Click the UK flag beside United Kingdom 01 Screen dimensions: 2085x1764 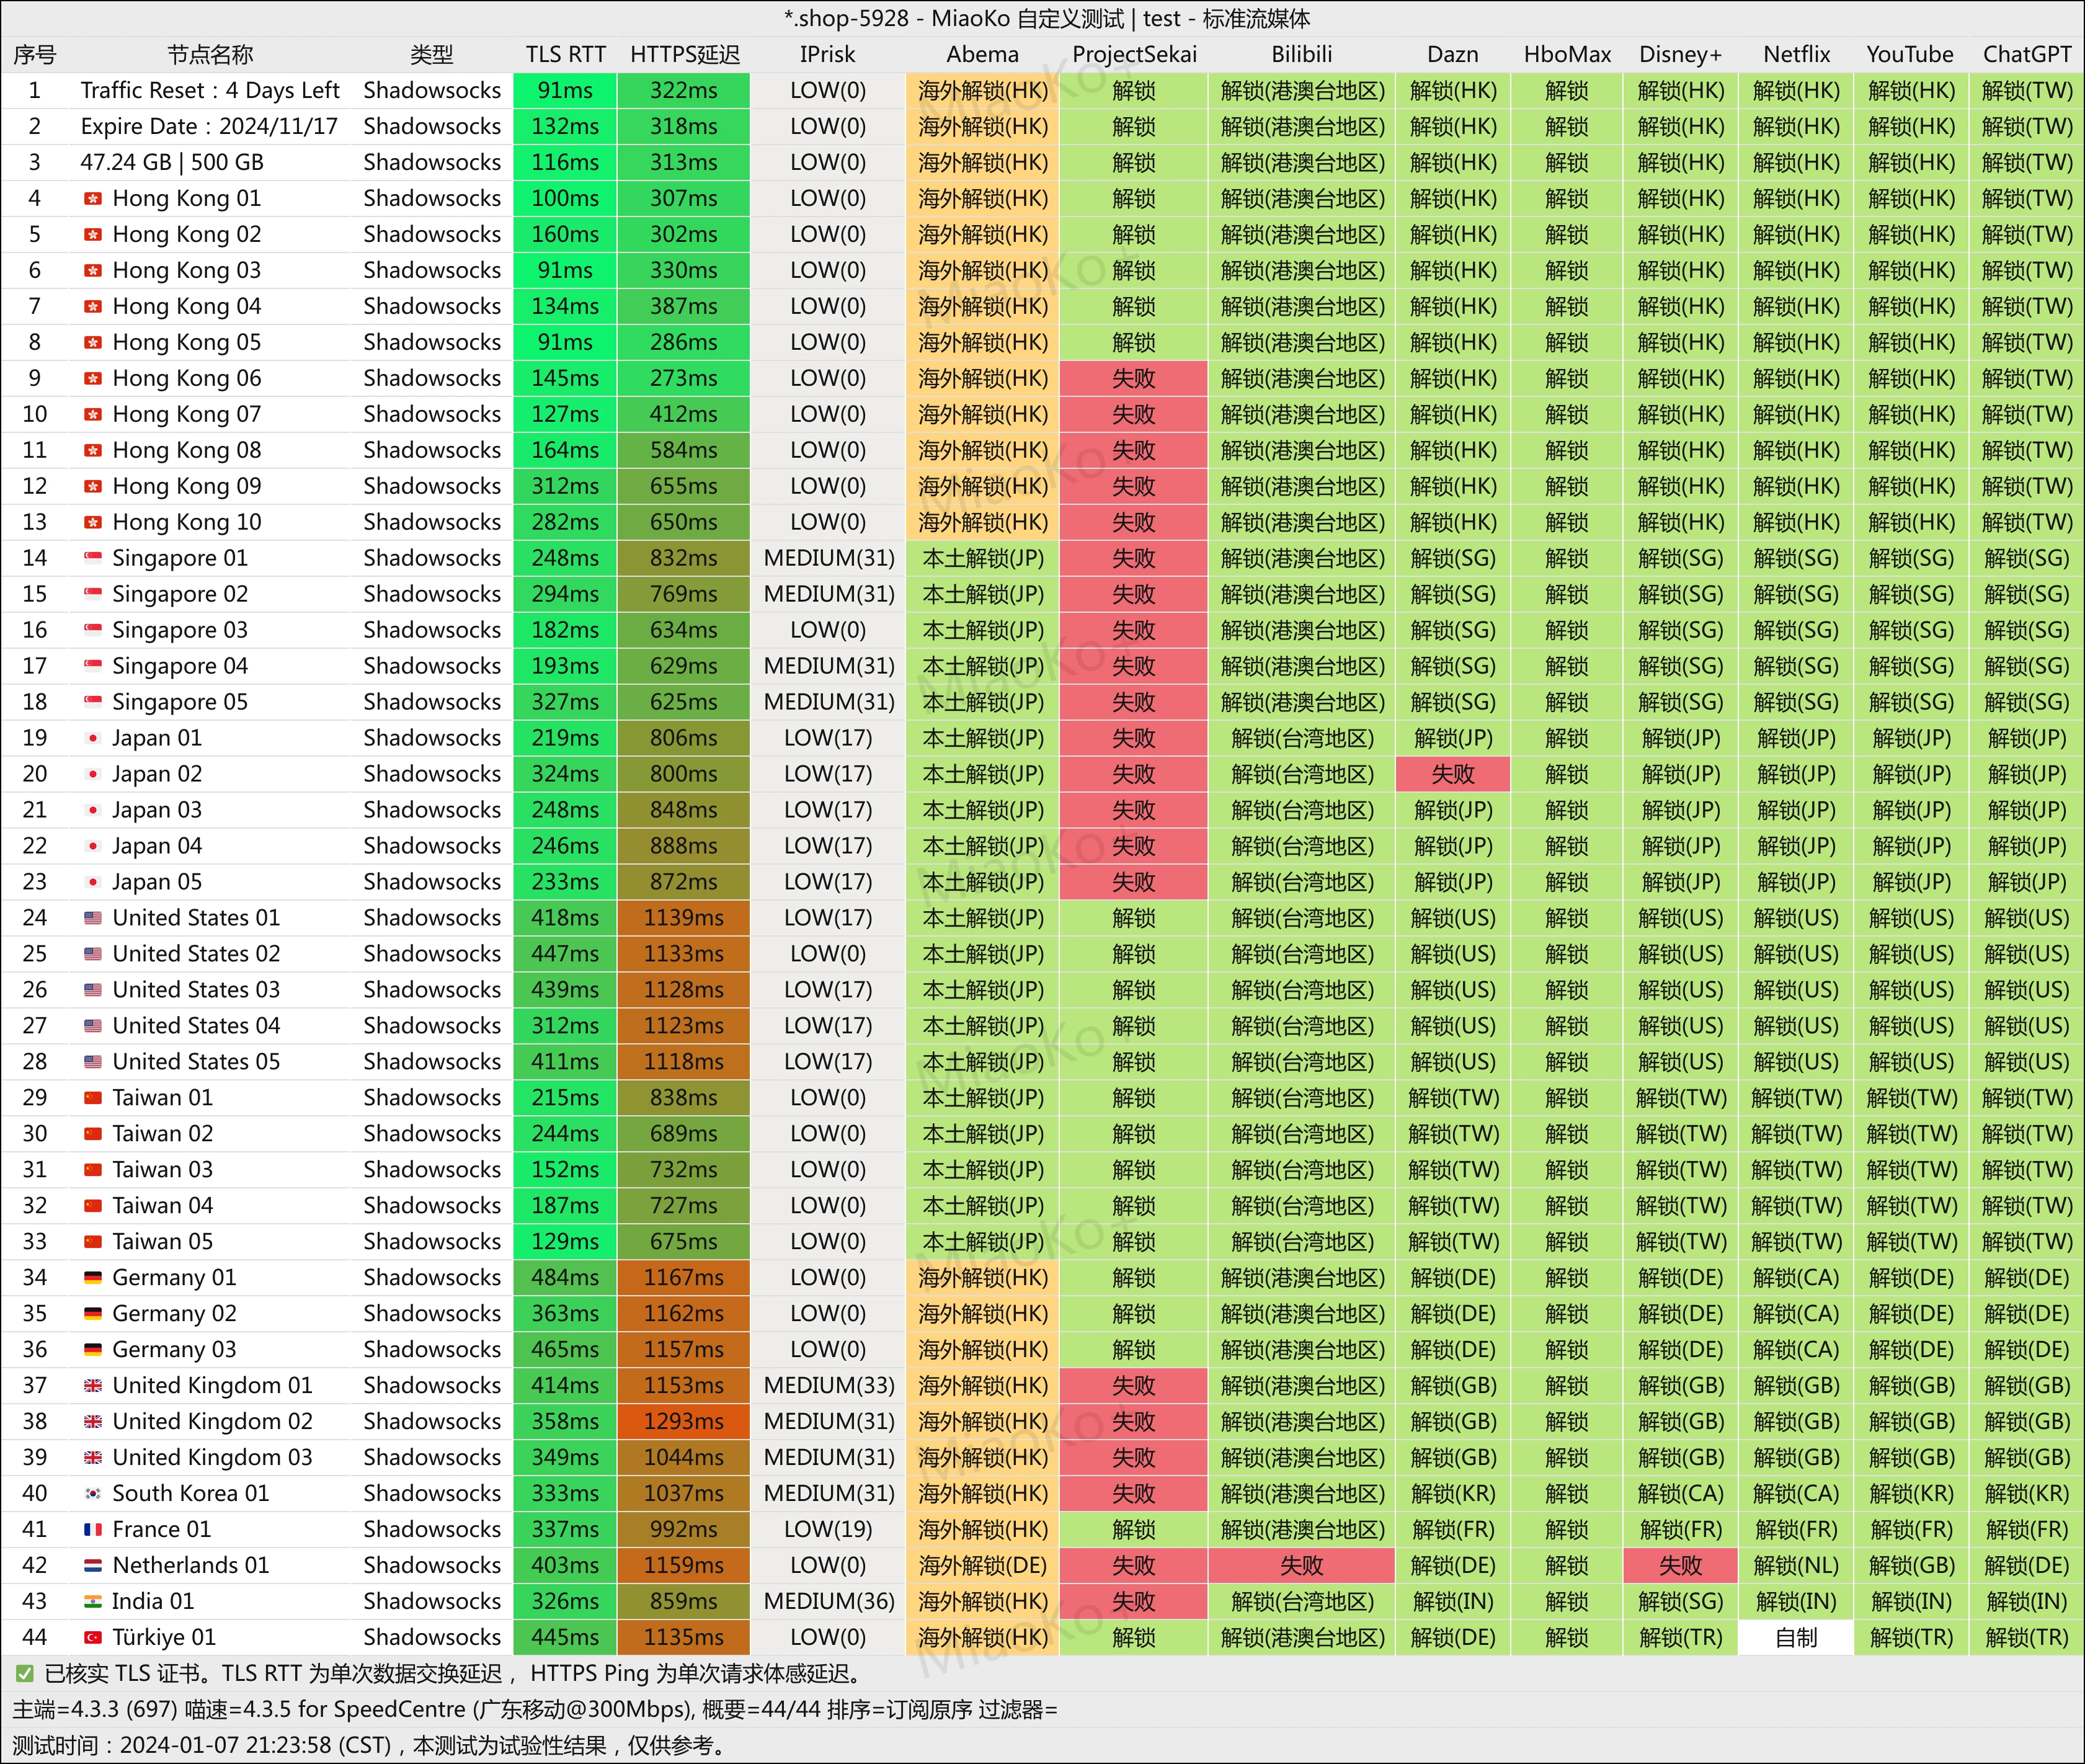pos(93,1387)
